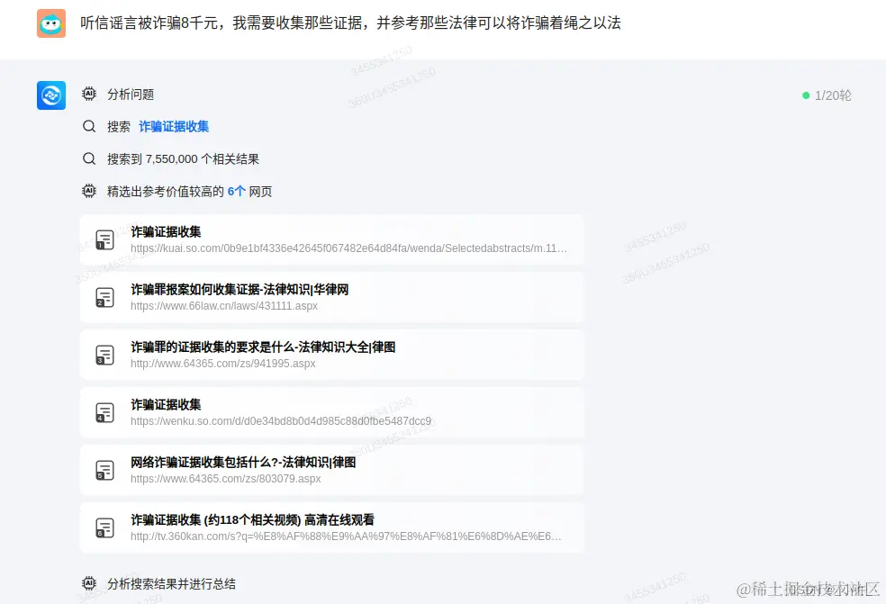The height and width of the screenshot is (604, 886).
Task: Click the mascot icon beside the user question
Action: click(x=50, y=23)
